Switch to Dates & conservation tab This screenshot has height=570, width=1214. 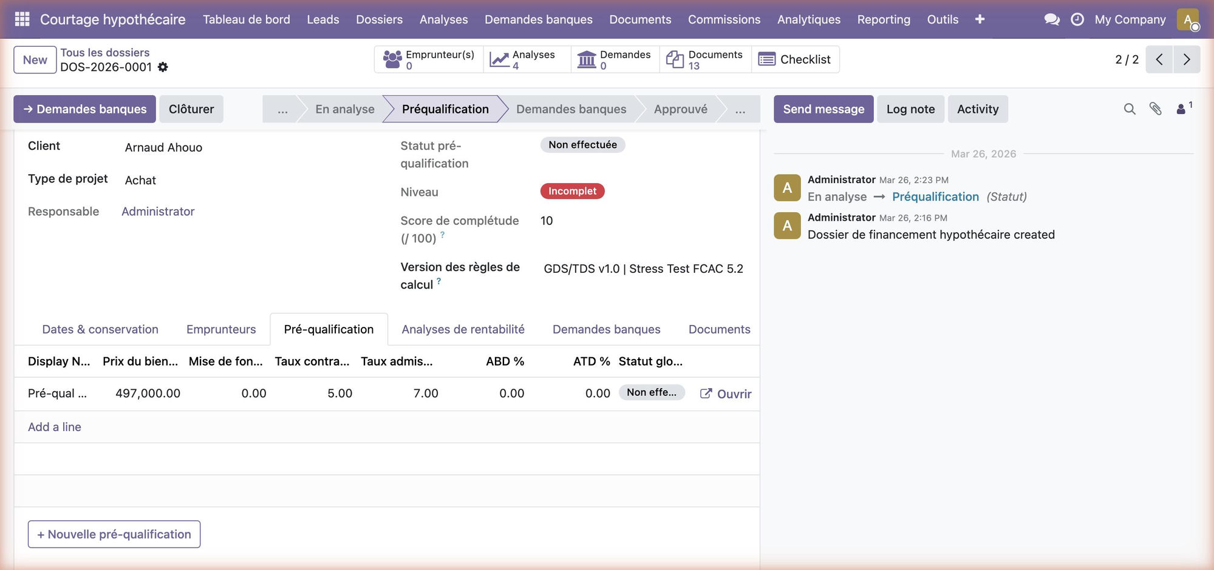(x=100, y=329)
